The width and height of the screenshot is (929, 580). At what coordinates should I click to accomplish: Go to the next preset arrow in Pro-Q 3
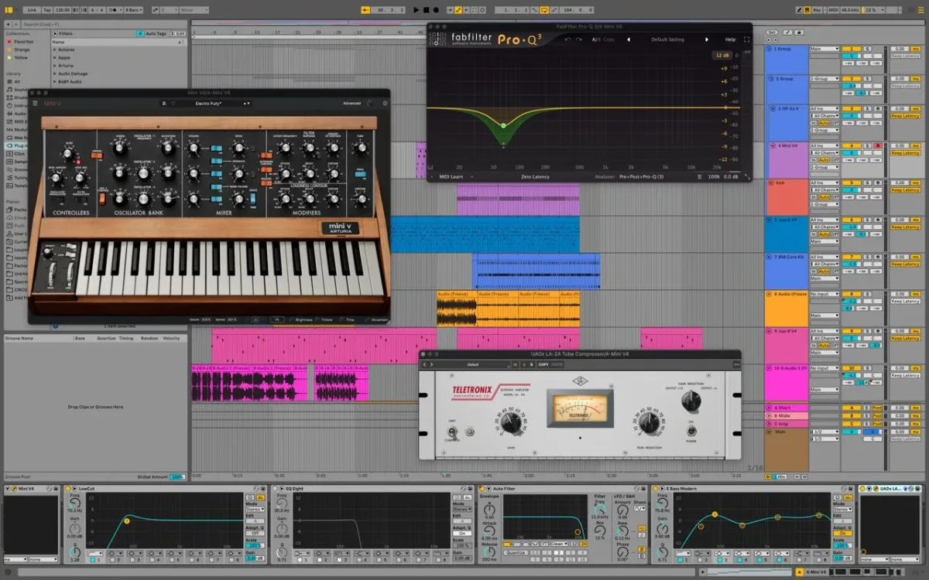coord(707,39)
